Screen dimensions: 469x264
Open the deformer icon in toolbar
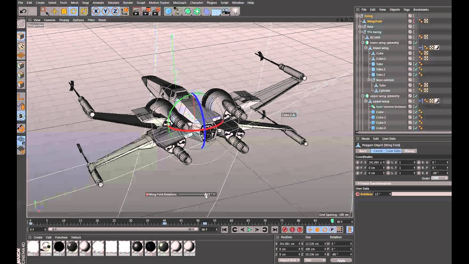coord(207,11)
